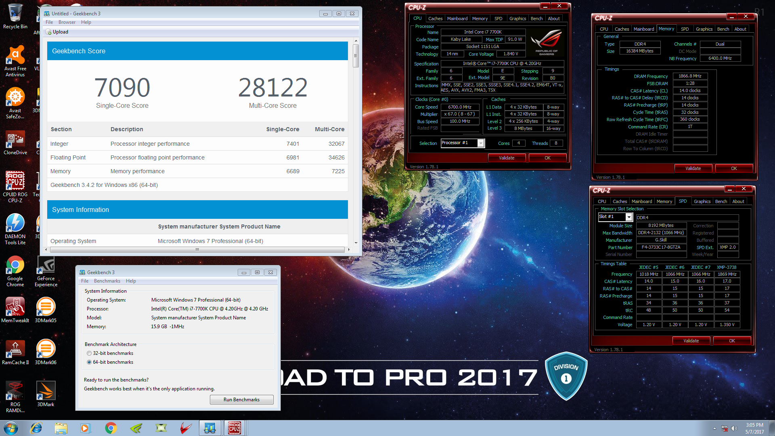Show hidden tray icons arrow
This screenshot has width=775, height=436.
(714, 428)
